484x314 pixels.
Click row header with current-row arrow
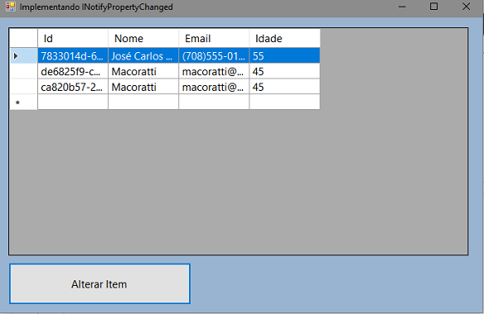point(24,55)
